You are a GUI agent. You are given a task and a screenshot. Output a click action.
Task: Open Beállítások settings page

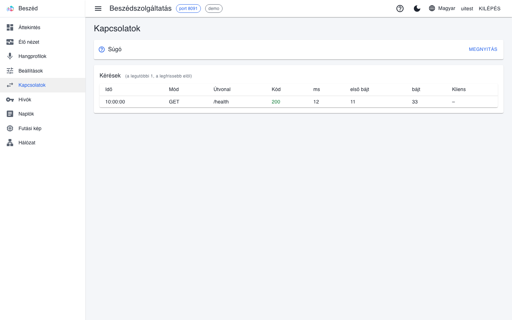43,71
